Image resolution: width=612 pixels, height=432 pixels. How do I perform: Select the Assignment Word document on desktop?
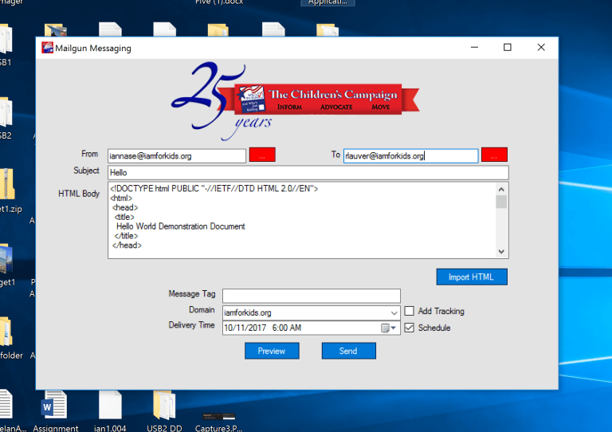pos(55,406)
